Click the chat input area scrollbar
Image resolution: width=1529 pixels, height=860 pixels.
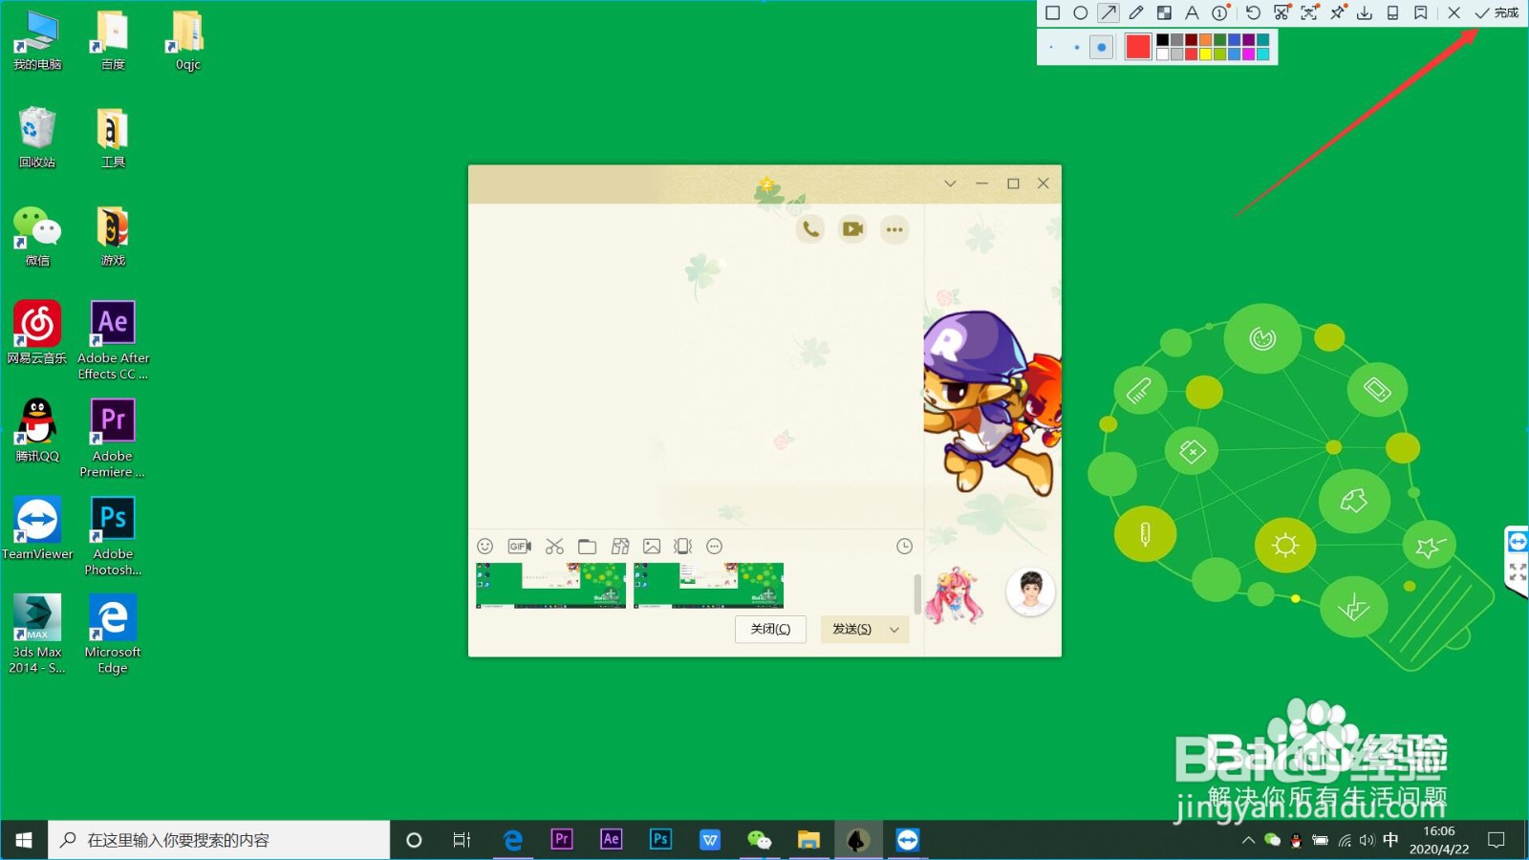pos(917,593)
